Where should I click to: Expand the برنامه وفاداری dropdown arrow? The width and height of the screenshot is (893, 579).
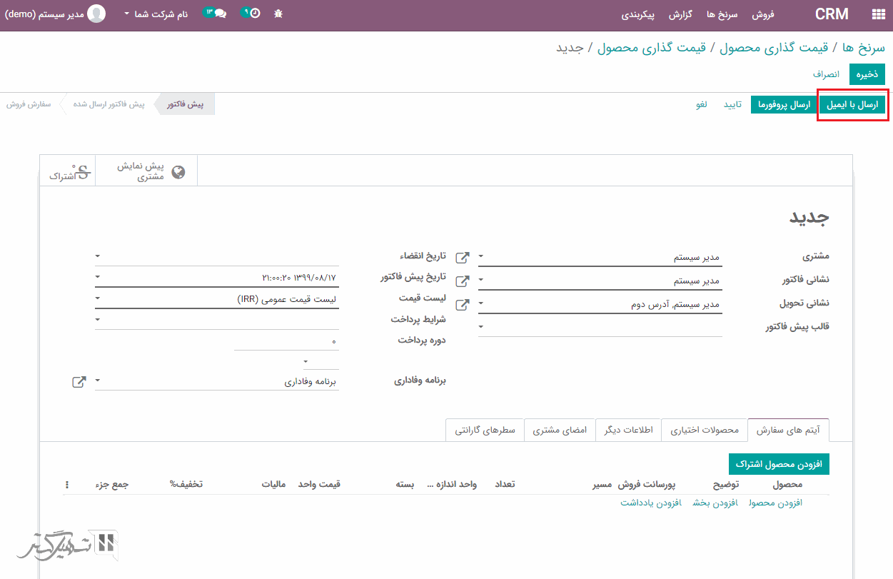(98, 382)
